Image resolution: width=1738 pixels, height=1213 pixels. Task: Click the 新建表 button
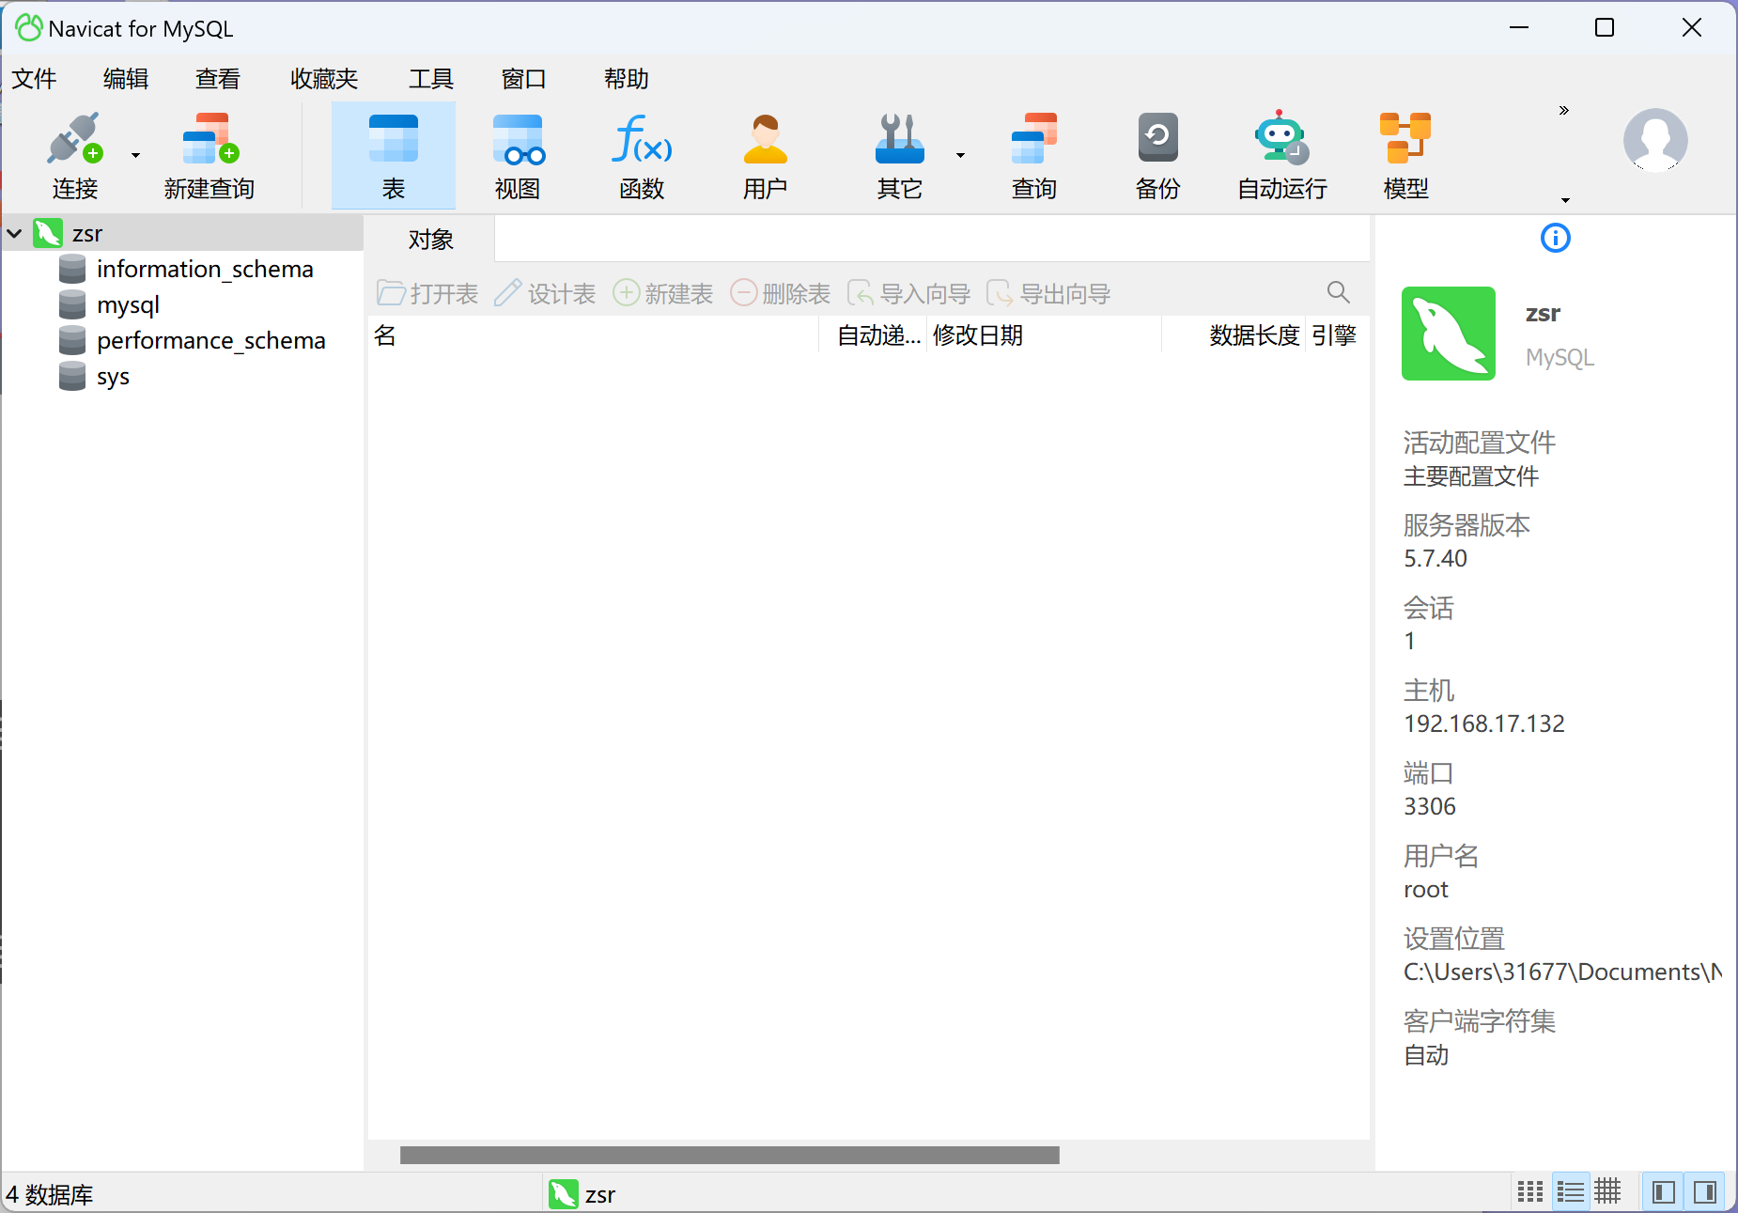pos(663,293)
